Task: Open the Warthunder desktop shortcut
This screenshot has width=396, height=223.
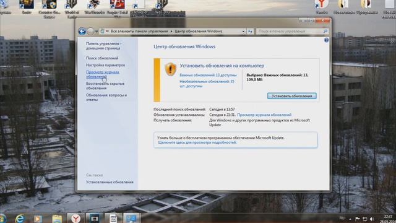Action: tap(95, 7)
